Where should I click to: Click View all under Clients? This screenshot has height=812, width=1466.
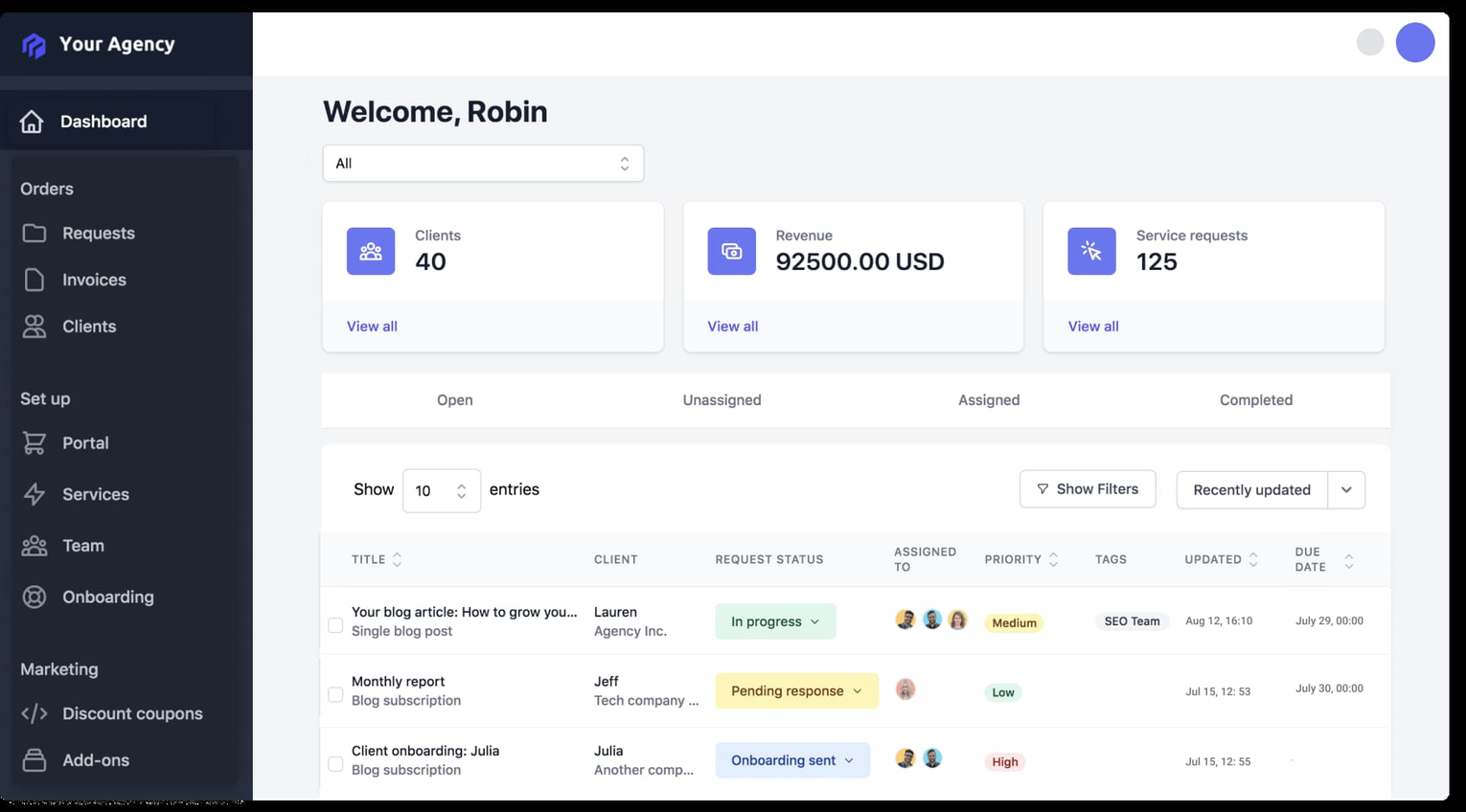point(372,327)
